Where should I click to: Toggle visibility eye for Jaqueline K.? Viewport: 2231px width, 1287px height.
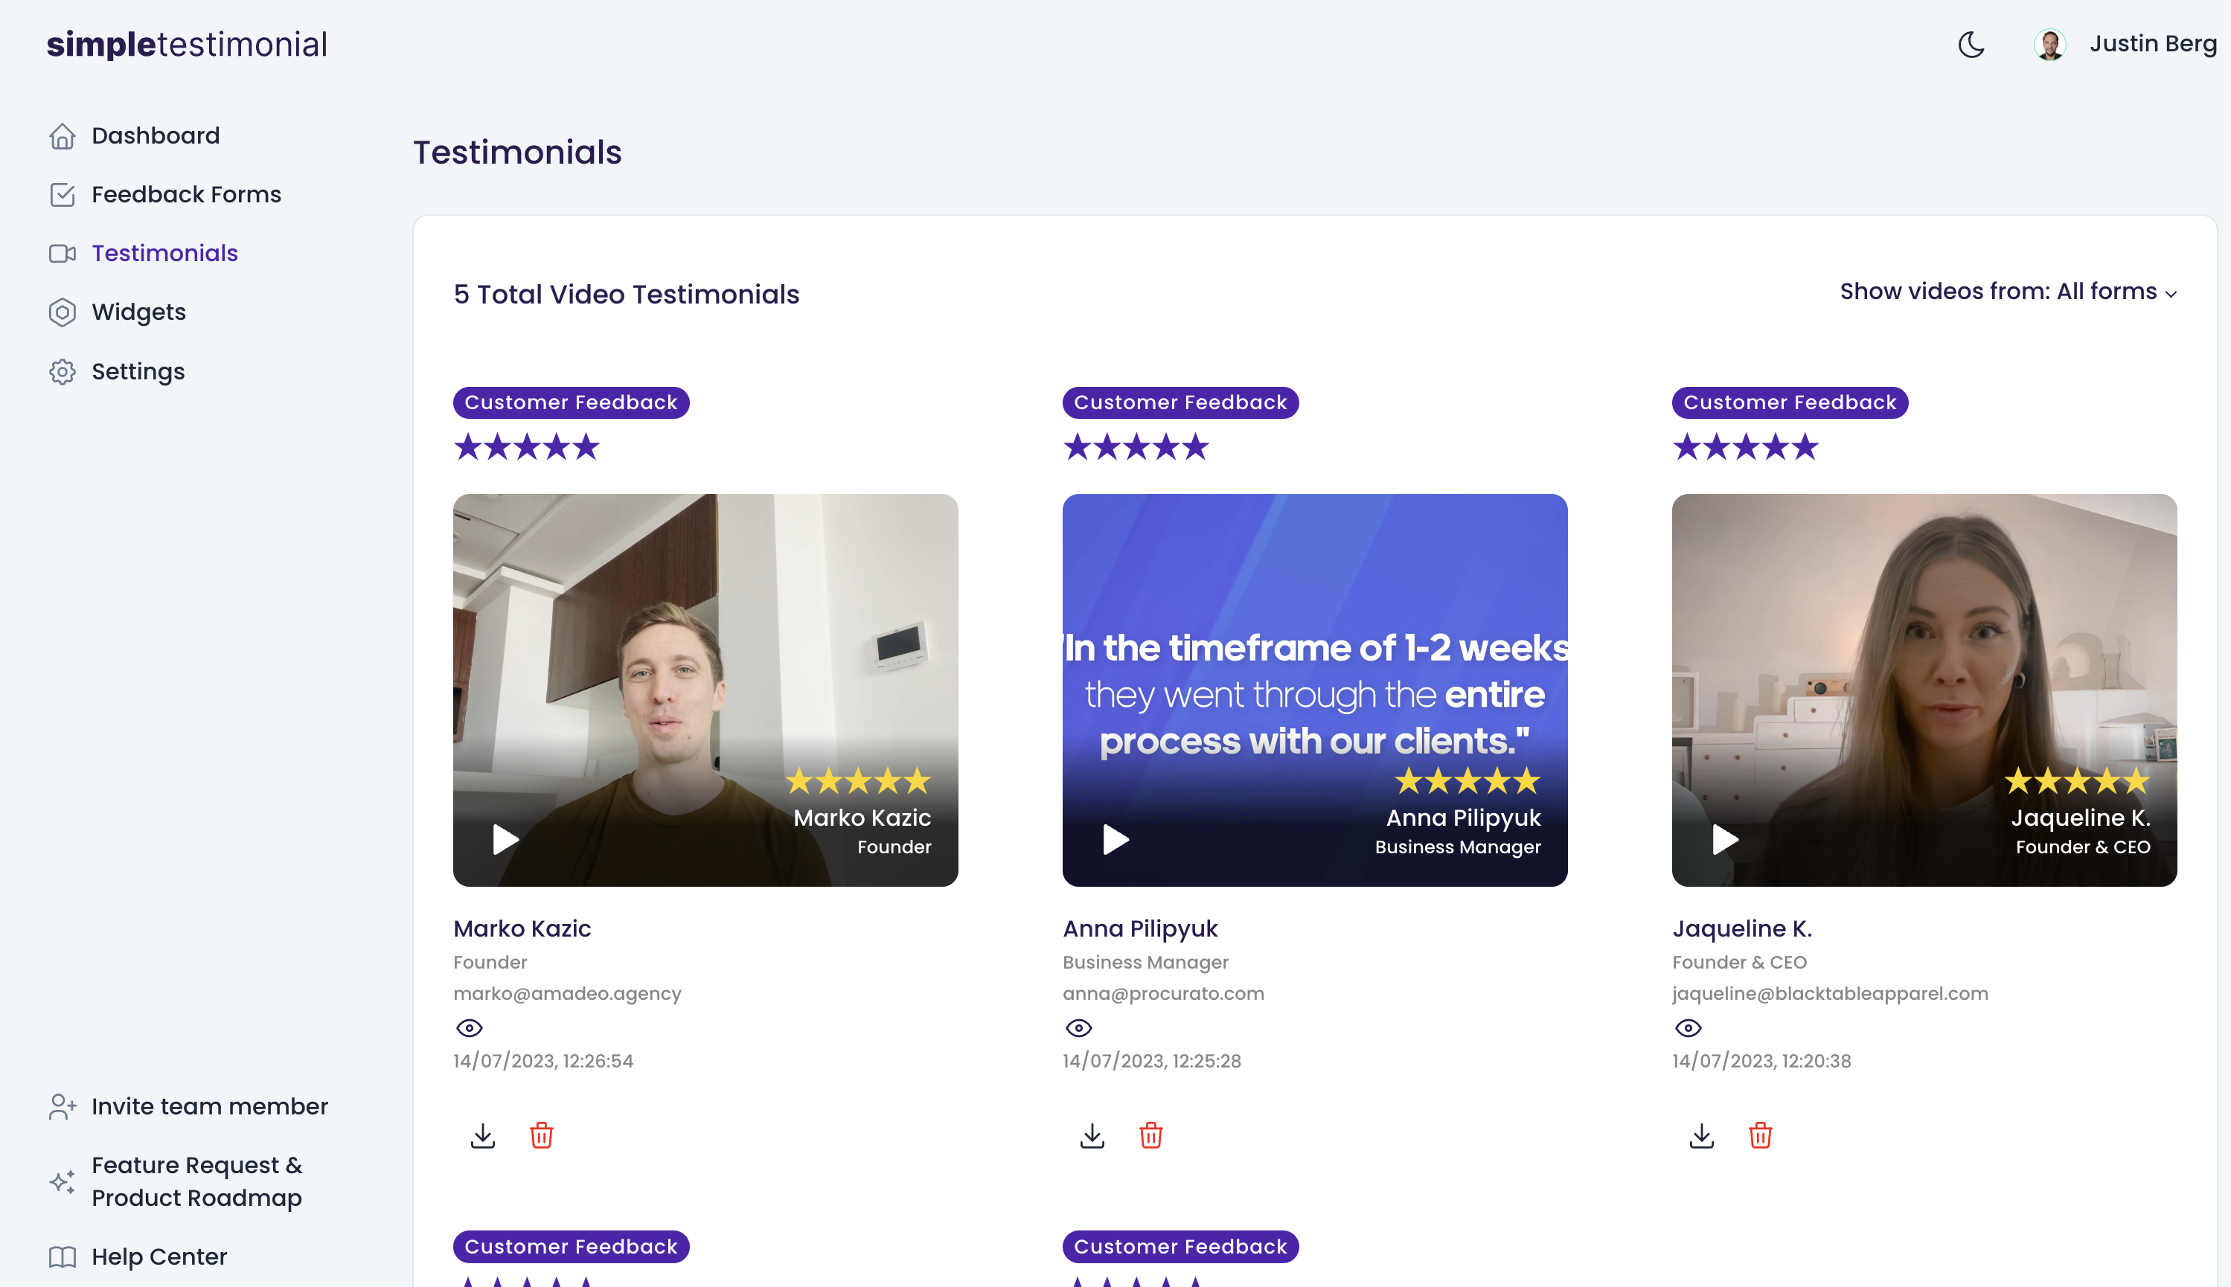coord(1689,1028)
